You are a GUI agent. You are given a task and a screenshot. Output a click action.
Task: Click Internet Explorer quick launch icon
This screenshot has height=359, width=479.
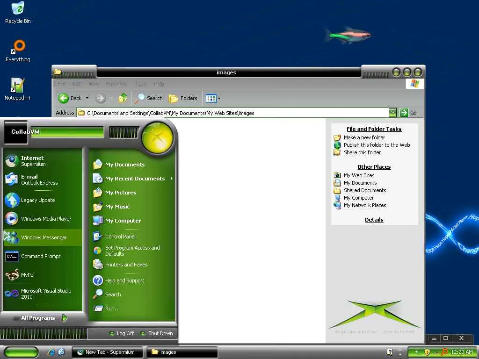51,352
